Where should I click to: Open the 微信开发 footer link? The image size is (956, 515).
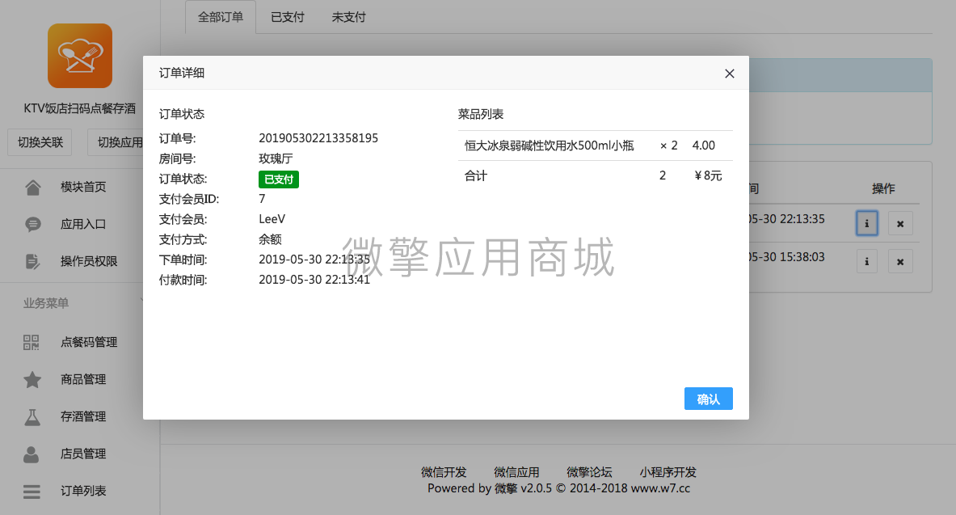pyautogui.click(x=443, y=472)
